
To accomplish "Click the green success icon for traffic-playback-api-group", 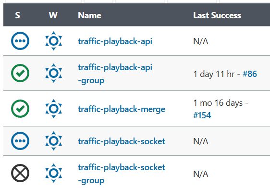I will coord(20,73).
